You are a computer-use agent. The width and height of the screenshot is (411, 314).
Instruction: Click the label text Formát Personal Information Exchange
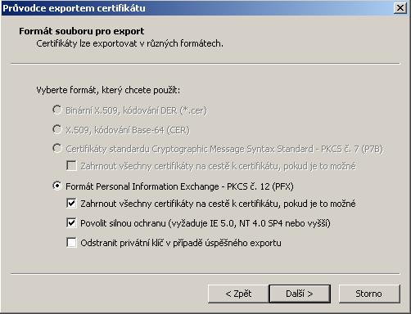[x=142, y=186]
